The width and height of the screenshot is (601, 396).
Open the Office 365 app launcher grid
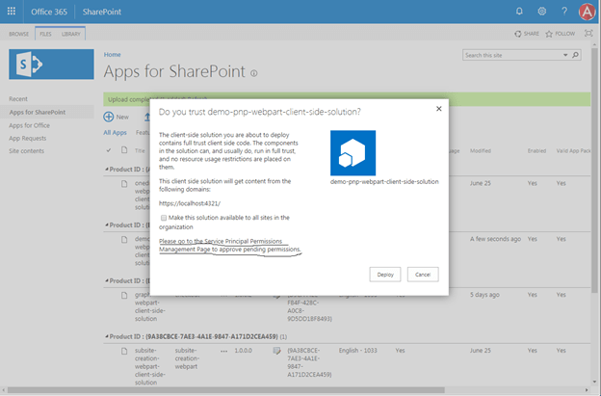point(12,12)
